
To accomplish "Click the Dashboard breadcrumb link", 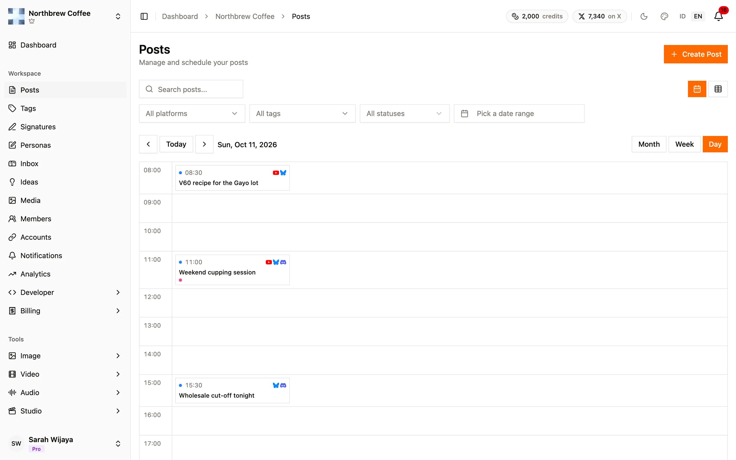I will point(180,16).
